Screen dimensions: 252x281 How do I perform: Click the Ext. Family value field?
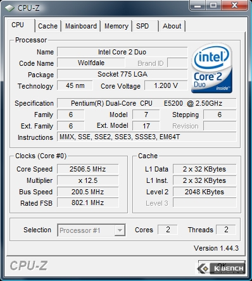pos(71,126)
